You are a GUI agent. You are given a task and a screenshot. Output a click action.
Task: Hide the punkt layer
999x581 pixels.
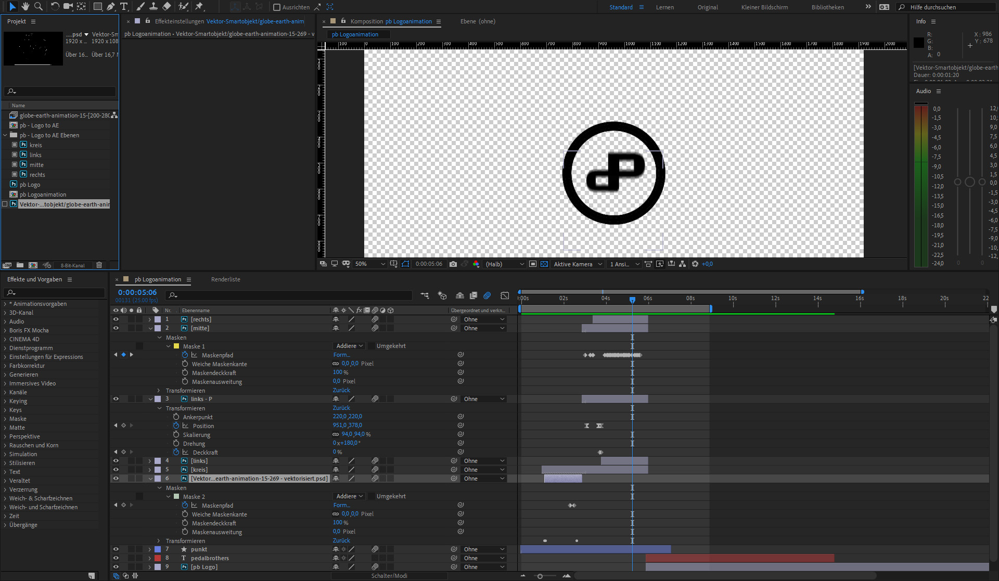116,549
